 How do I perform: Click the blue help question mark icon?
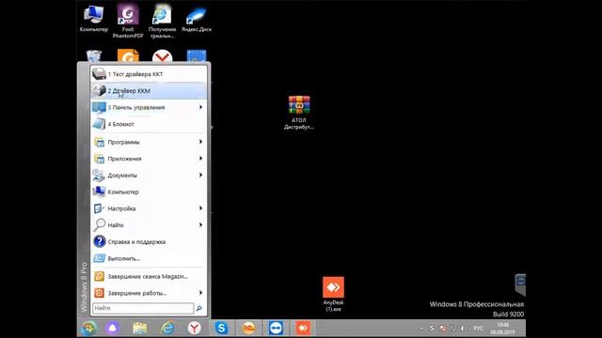tap(99, 241)
